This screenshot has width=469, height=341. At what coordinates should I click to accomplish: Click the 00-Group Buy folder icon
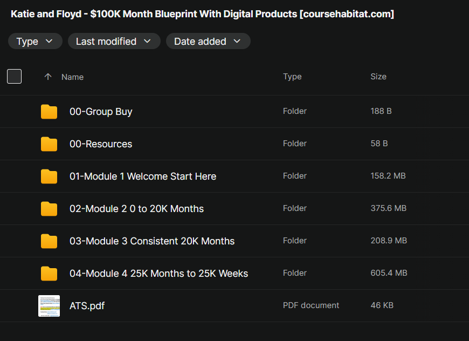49,112
